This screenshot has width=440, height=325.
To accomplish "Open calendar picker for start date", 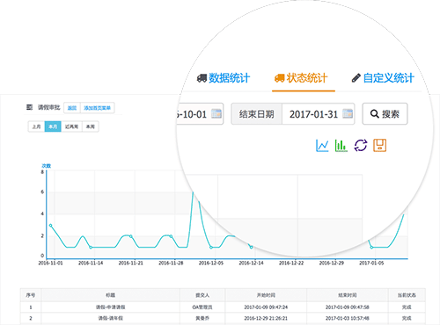I will tap(216, 113).
